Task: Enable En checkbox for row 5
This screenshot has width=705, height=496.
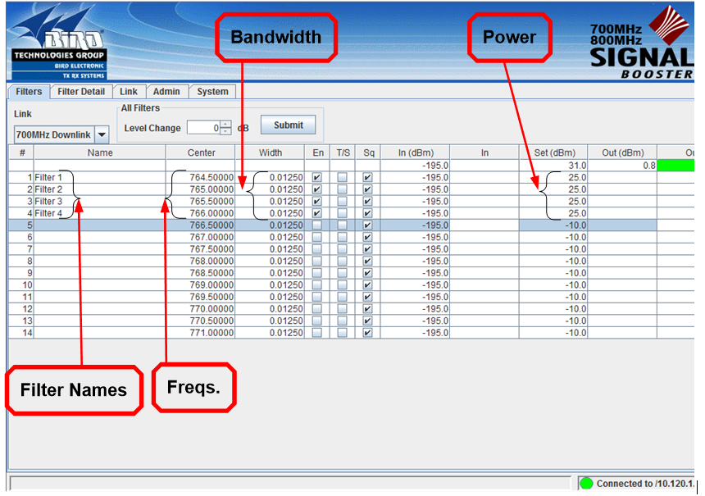Action: click(x=317, y=225)
